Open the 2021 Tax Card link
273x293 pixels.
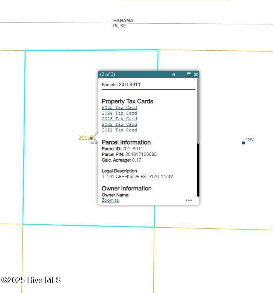coord(119,130)
